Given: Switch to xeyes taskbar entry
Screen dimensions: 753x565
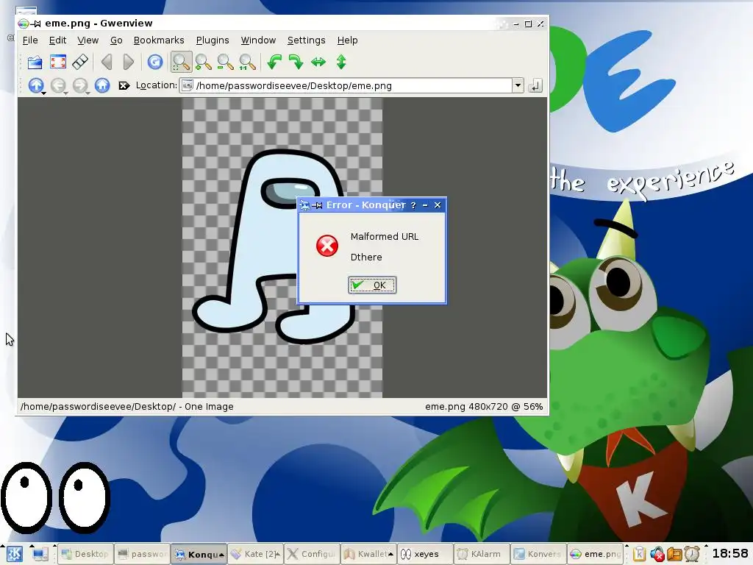Looking at the screenshot, I should point(426,554).
